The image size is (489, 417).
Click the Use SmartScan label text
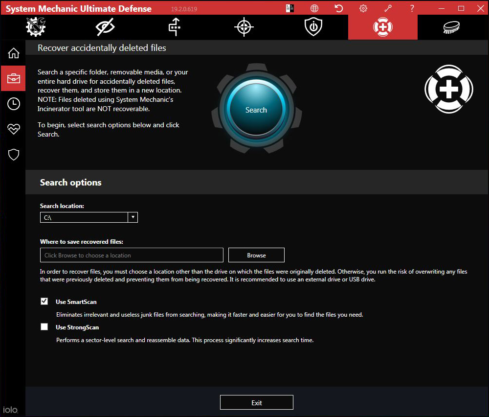(76, 302)
